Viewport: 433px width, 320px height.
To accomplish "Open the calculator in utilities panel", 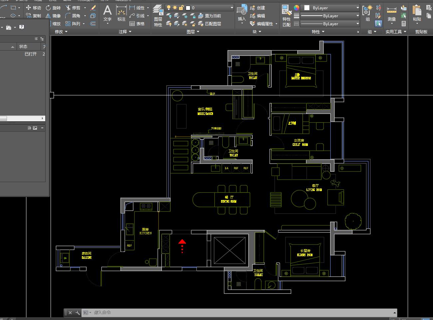I will [404, 24].
